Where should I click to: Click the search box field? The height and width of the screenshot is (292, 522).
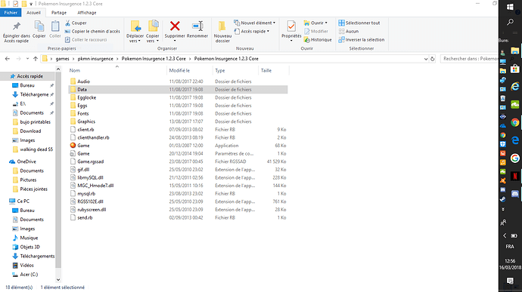point(469,59)
